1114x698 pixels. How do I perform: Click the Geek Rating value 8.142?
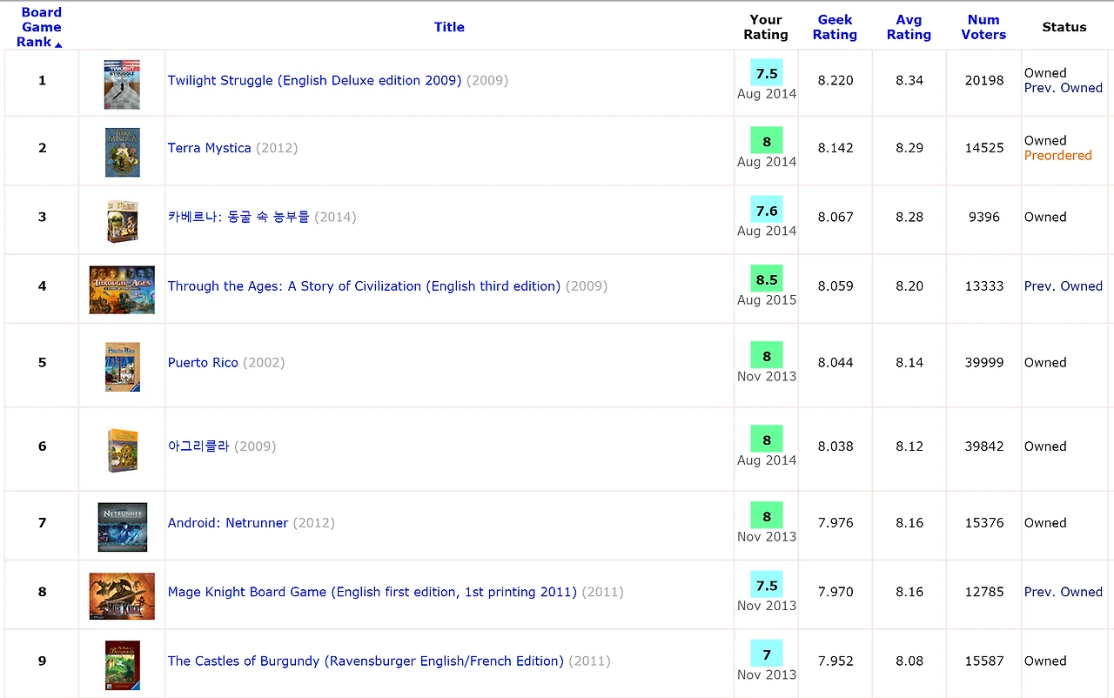835,148
